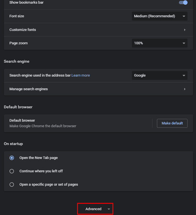The height and width of the screenshot is (215, 196).
Task: Select Continue where you left off radio
Action: [x=12, y=171]
